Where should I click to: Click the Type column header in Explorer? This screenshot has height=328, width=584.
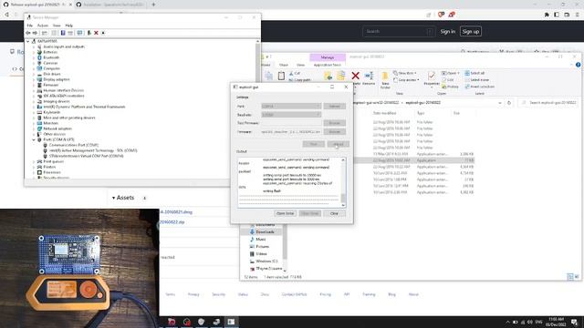tap(421, 113)
